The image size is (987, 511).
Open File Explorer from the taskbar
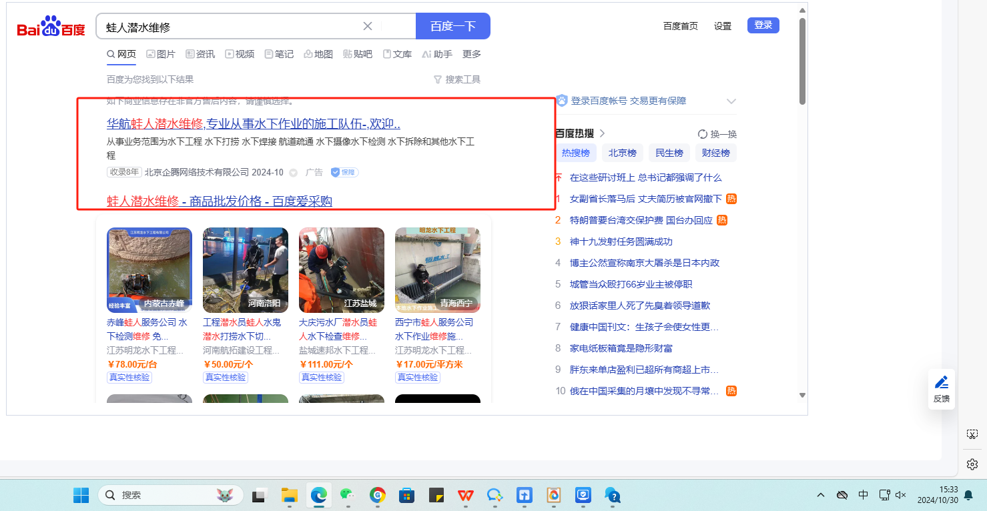[289, 495]
